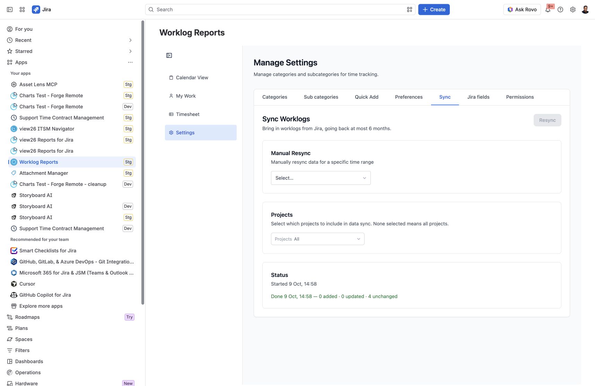Image resolution: width=595 pixels, height=386 pixels.
Task: Open the app switcher grid icon
Action: click(x=22, y=10)
